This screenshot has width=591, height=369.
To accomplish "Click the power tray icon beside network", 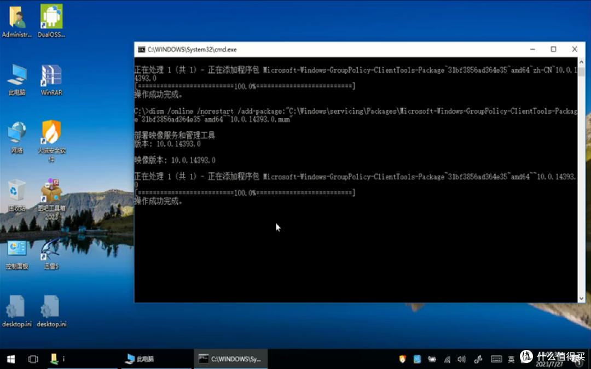I will click(432, 359).
